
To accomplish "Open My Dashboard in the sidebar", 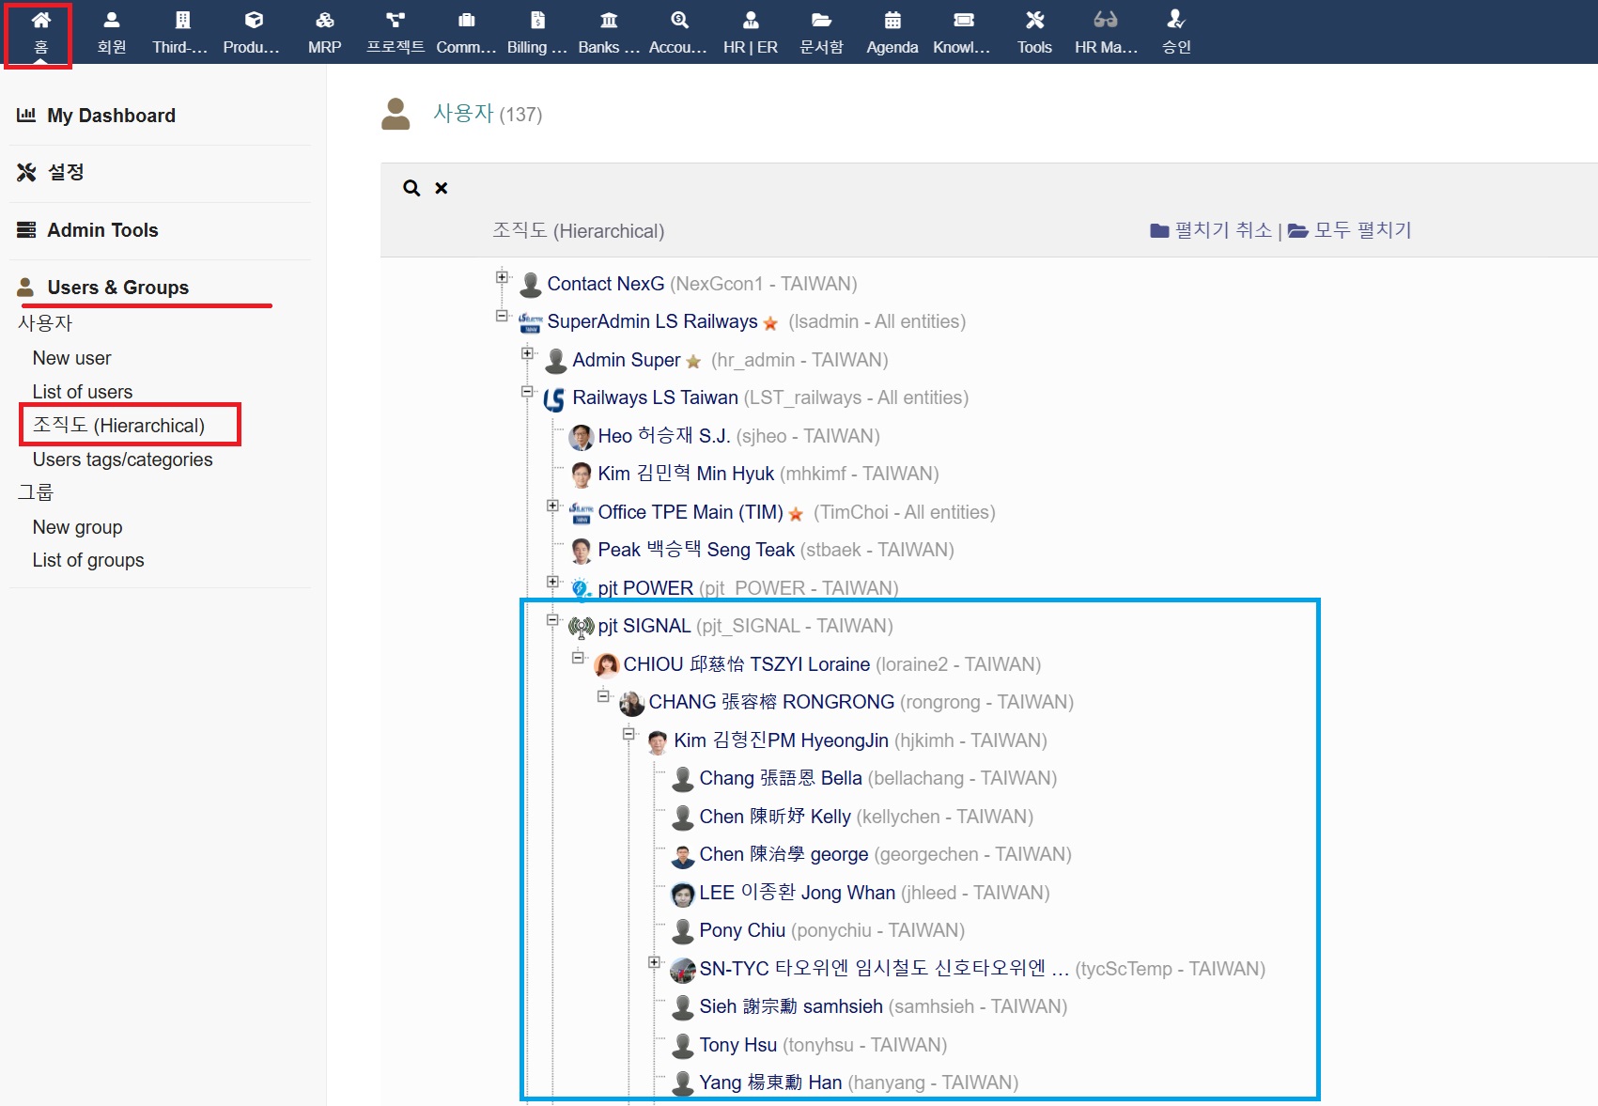I will tap(111, 116).
